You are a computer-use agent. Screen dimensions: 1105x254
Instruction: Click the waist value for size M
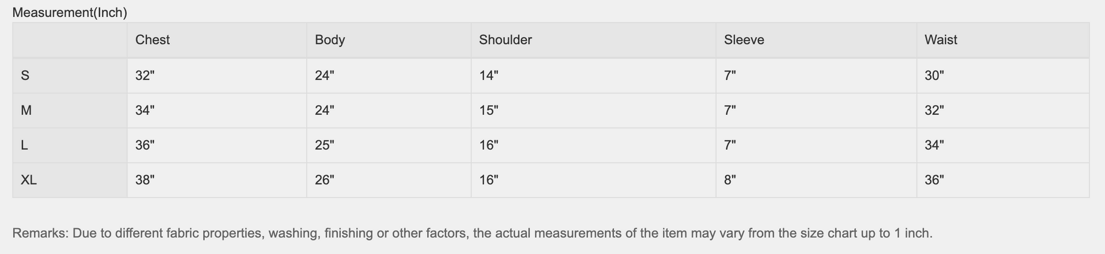coord(934,110)
